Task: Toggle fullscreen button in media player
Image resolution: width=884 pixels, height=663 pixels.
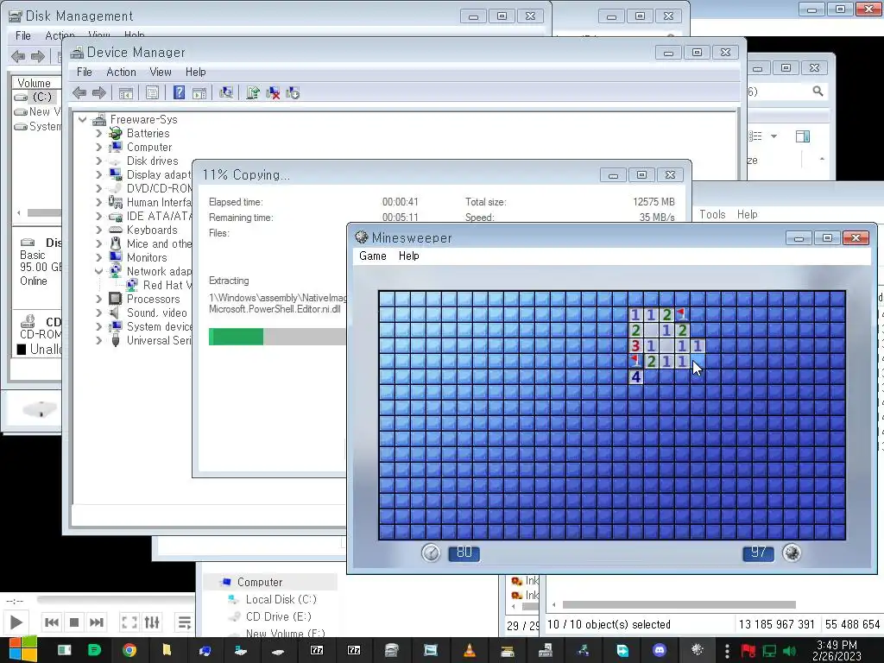Action: (129, 622)
